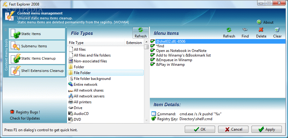288x138 pixels.
Task: Open the Registry Bugs ! link
Action: coord(28,112)
